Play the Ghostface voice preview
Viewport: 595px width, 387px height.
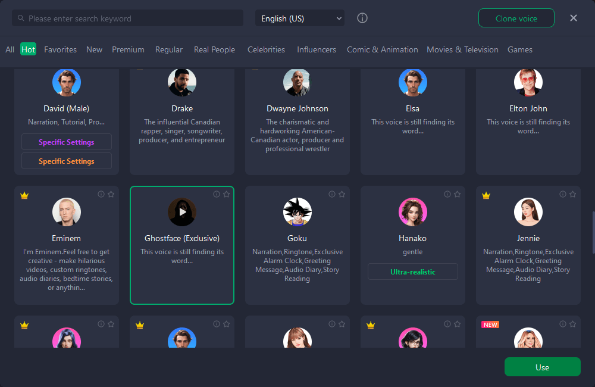pos(182,212)
